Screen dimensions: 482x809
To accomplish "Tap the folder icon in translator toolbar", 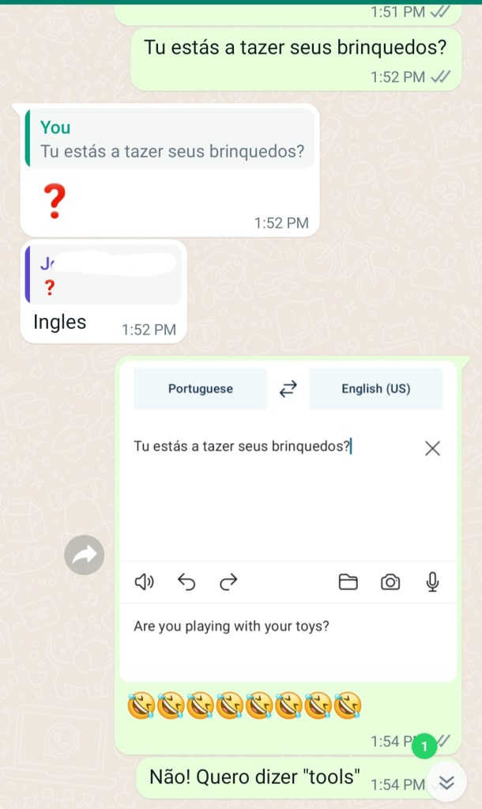I will coord(348,582).
